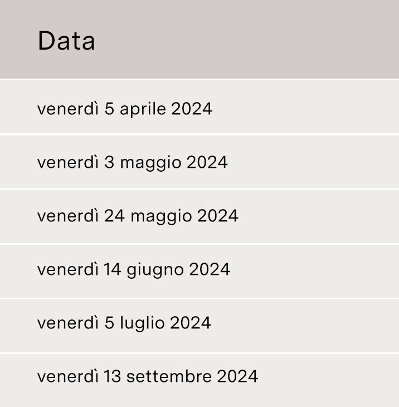Click maggio in the 3 maggio row
Screen dimensions: 399x407
pyautogui.click(x=150, y=163)
